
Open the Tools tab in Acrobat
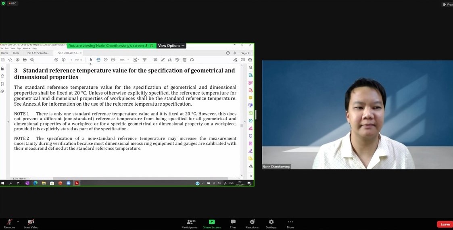pos(16,53)
